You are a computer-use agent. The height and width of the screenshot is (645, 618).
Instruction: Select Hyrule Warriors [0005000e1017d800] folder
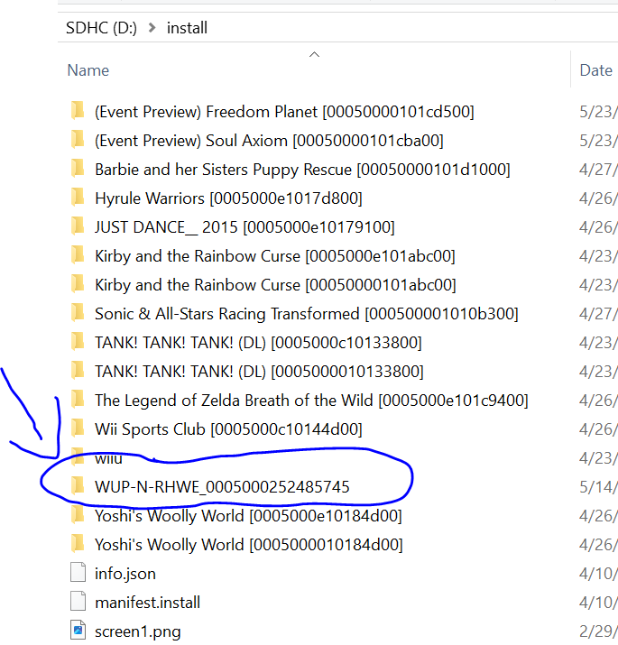[x=228, y=198]
